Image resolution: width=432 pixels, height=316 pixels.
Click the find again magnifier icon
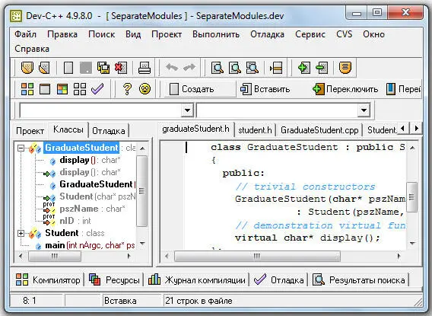(252, 68)
